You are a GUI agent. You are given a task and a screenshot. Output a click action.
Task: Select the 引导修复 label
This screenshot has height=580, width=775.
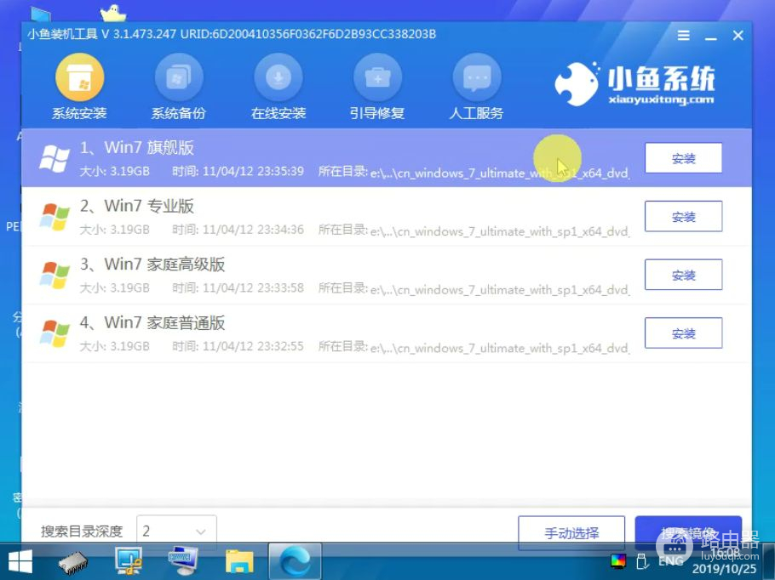[377, 113]
